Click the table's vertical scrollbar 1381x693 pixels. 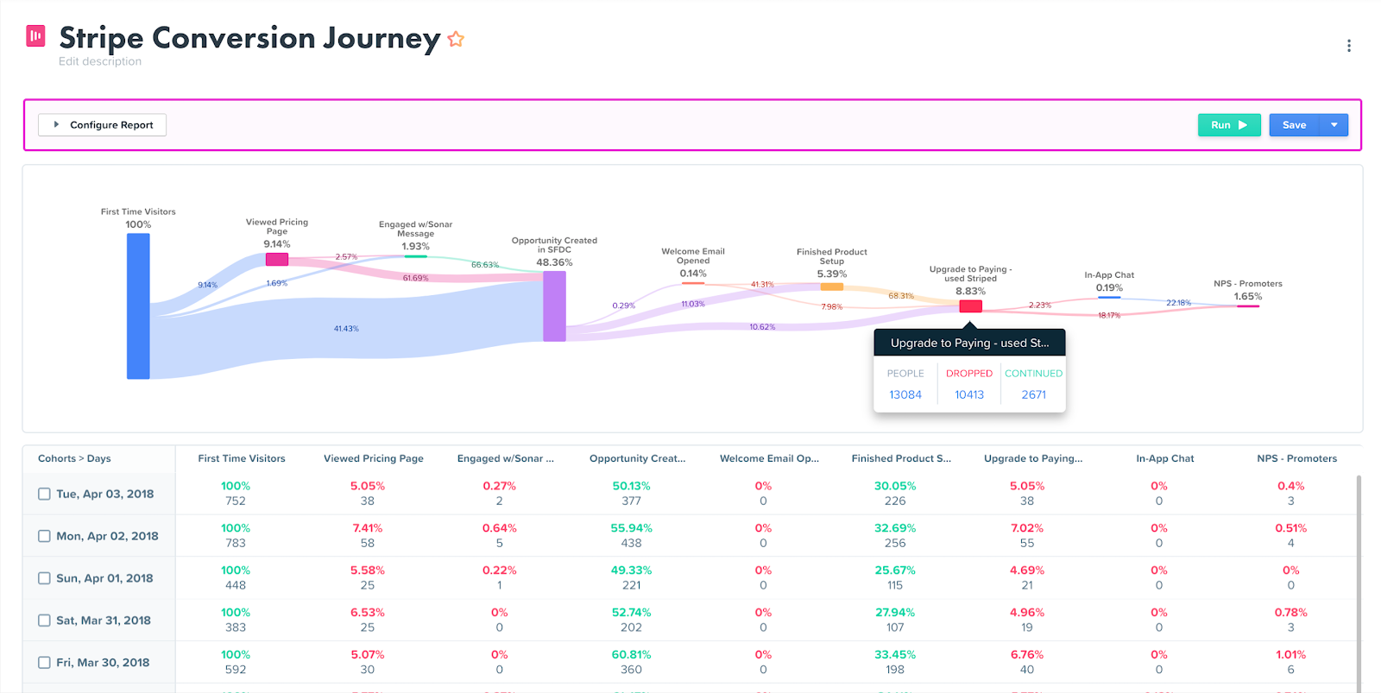click(1359, 583)
